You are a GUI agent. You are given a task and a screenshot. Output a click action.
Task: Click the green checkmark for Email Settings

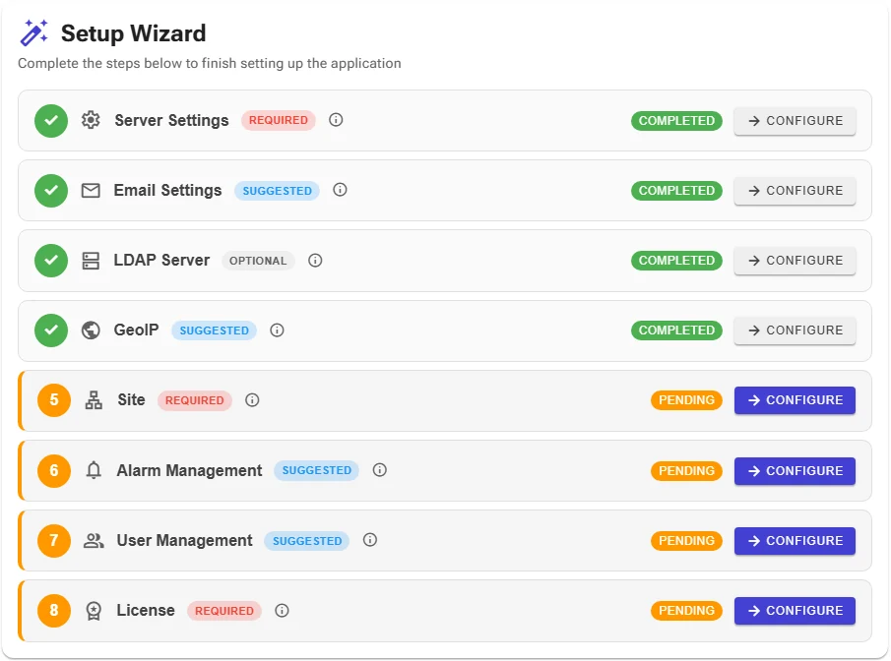(51, 190)
